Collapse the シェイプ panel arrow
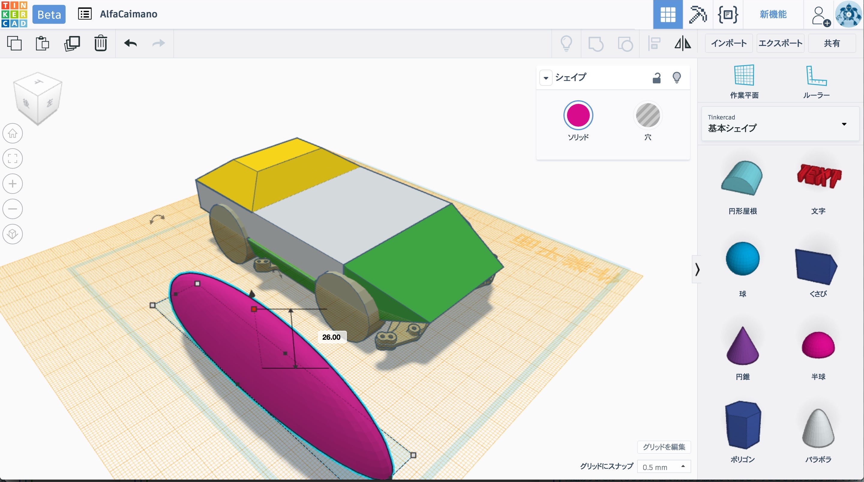 point(546,78)
